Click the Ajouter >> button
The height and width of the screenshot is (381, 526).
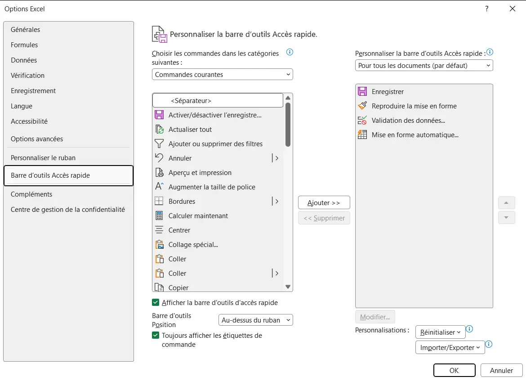tap(324, 202)
